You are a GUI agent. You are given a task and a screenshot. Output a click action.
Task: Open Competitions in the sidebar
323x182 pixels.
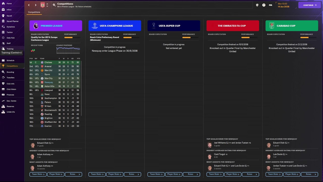click(x=12, y=66)
